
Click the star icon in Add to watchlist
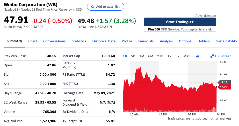pyautogui.click(x=92, y=6)
